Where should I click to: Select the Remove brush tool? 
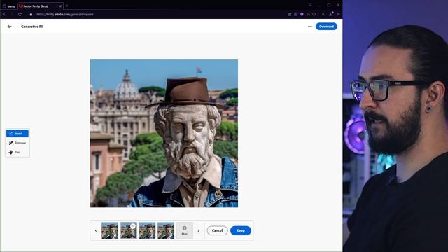click(x=17, y=143)
